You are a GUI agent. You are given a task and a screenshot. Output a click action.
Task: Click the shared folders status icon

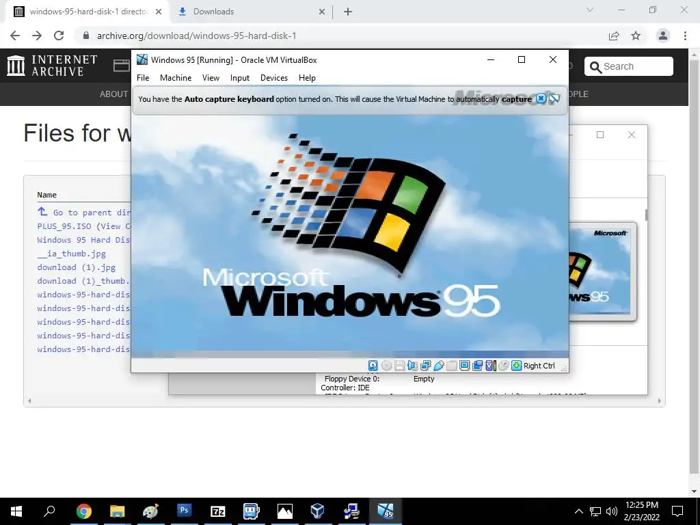click(x=451, y=366)
